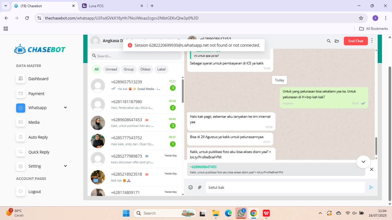Open the folder icon in chat header
Image resolution: width=392 pixels, height=220 pixels.
pyautogui.click(x=337, y=41)
